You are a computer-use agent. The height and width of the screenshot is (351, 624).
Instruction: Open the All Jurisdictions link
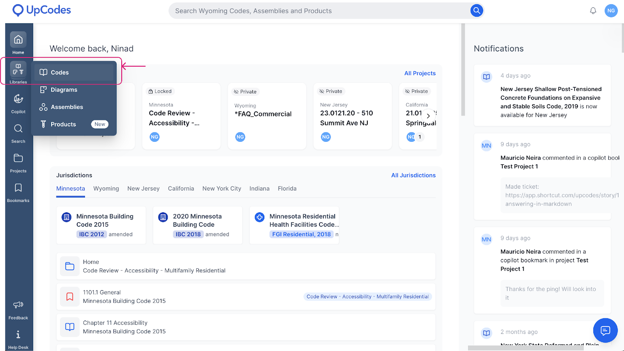(x=413, y=175)
